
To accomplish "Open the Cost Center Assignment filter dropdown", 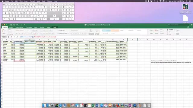I will click(119, 41).
